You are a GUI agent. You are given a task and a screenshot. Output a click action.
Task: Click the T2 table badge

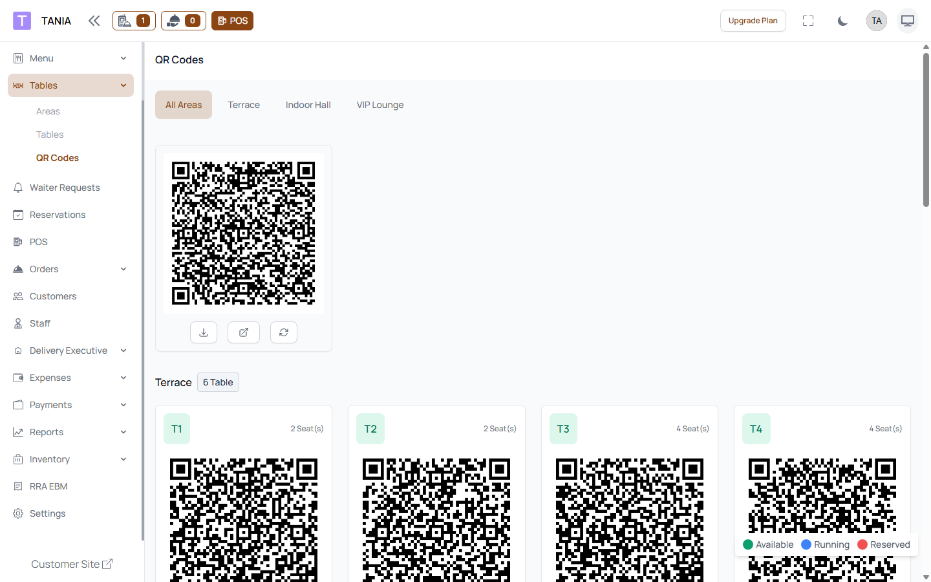370,429
